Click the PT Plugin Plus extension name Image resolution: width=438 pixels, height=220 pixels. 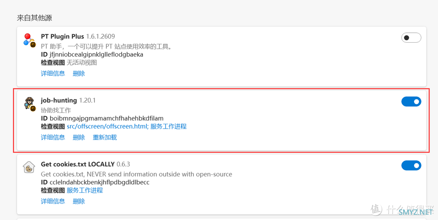click(x=62, y=37)
